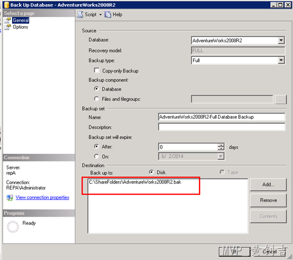Minimize the Back Up Database window
This screenshot has width=293, height=260.
273,5
